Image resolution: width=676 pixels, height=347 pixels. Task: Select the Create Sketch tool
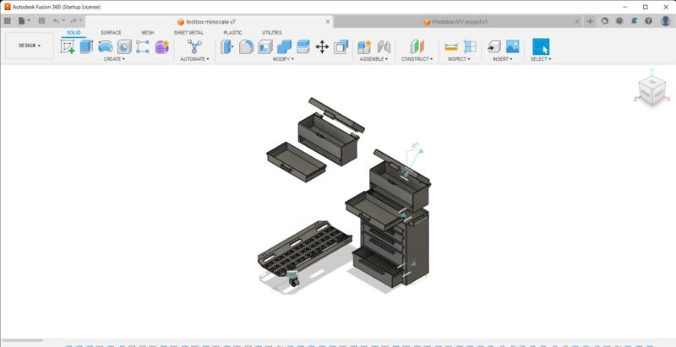[68, 47]
